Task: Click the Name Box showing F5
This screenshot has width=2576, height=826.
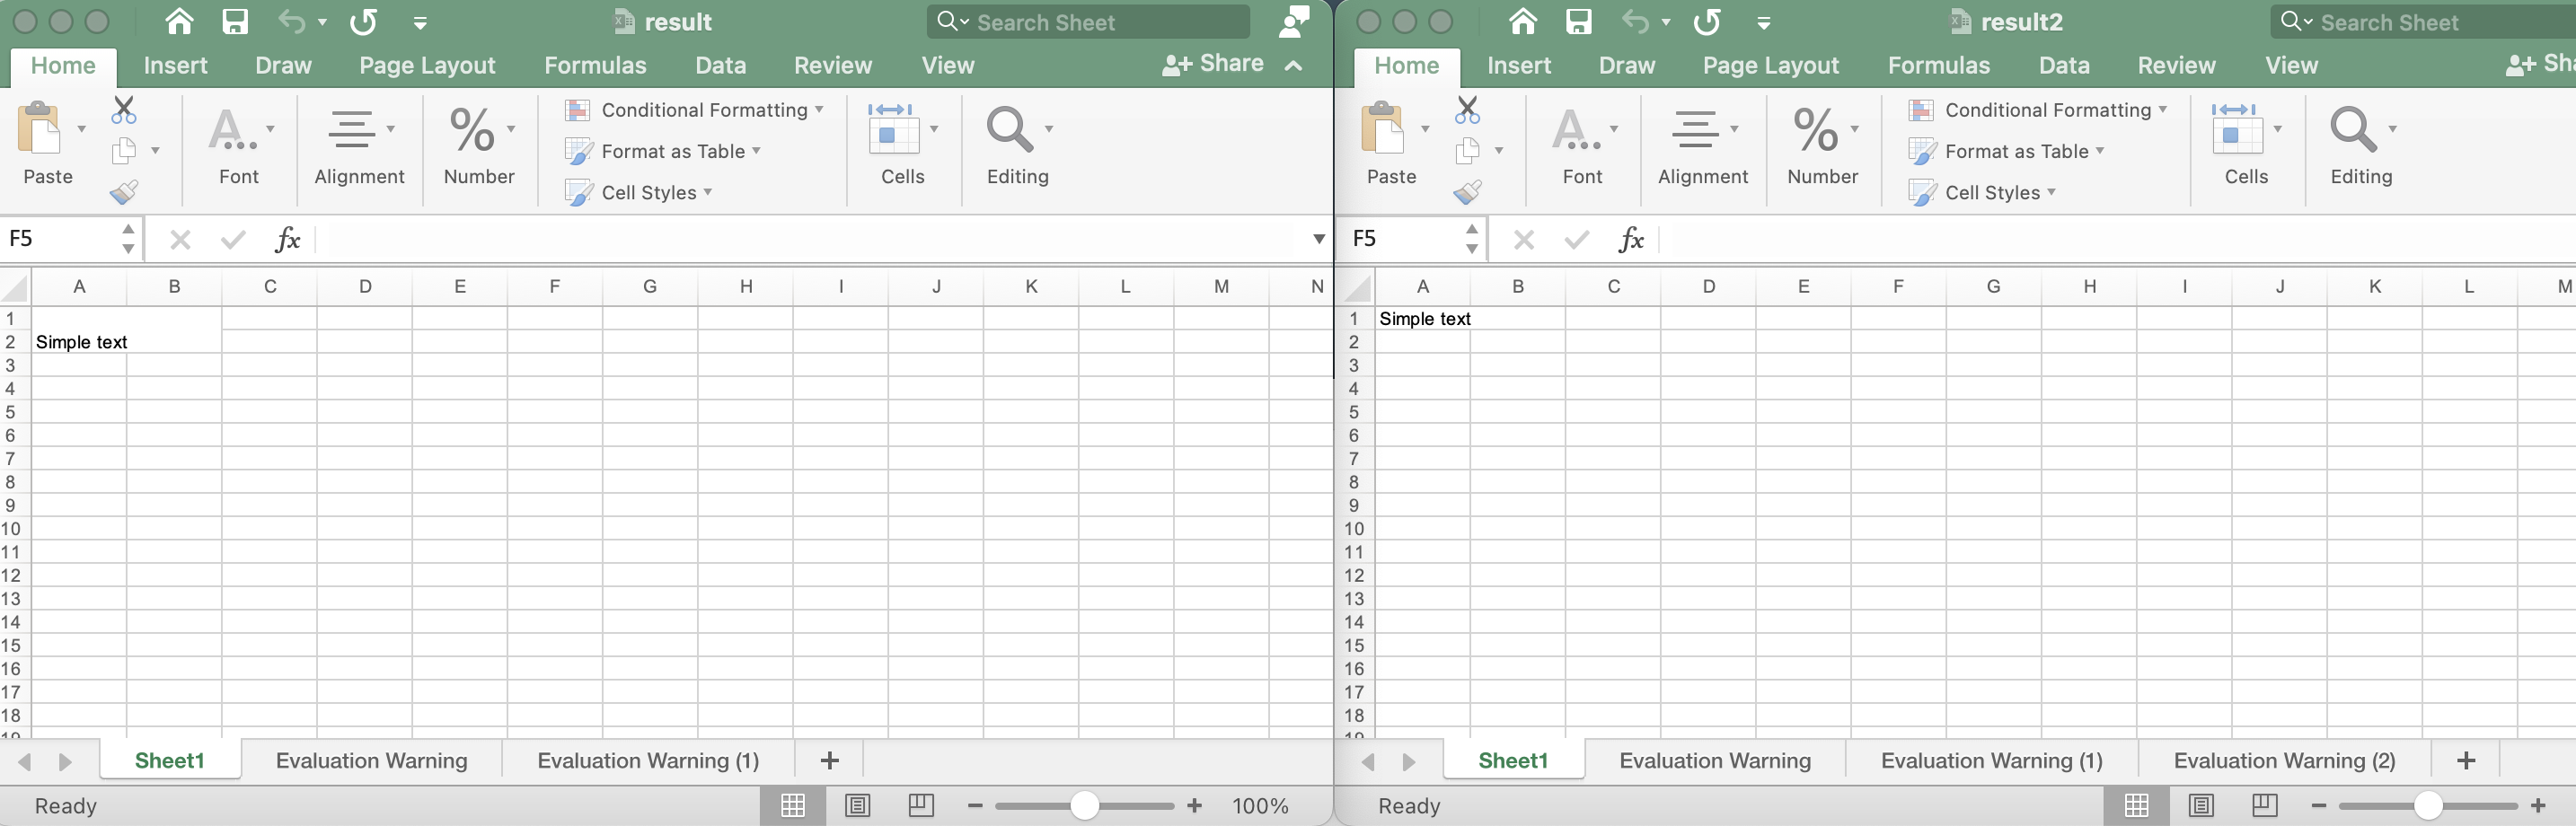Action: coord(60,238)
